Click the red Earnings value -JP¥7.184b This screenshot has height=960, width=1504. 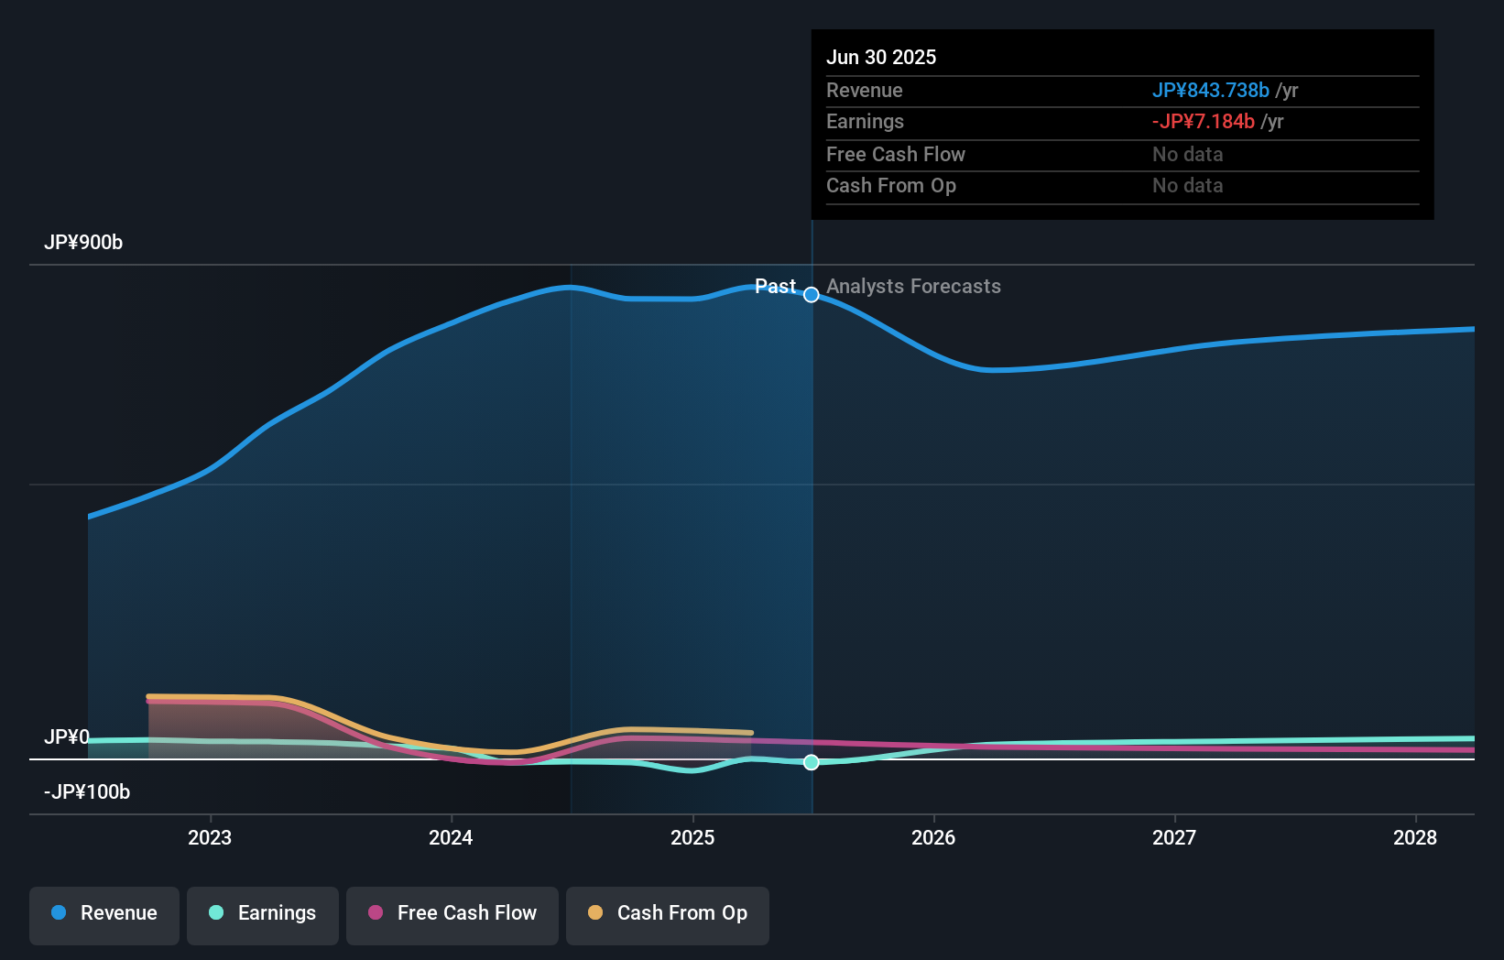1203,121
